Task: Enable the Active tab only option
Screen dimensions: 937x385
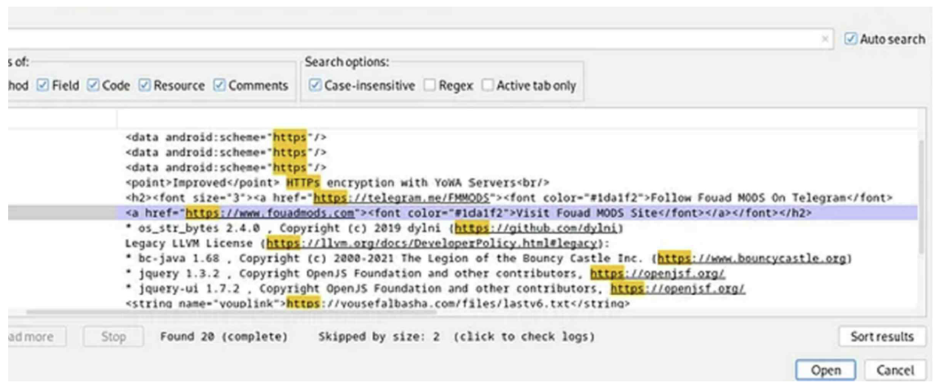Action: (x=487, y=86)
